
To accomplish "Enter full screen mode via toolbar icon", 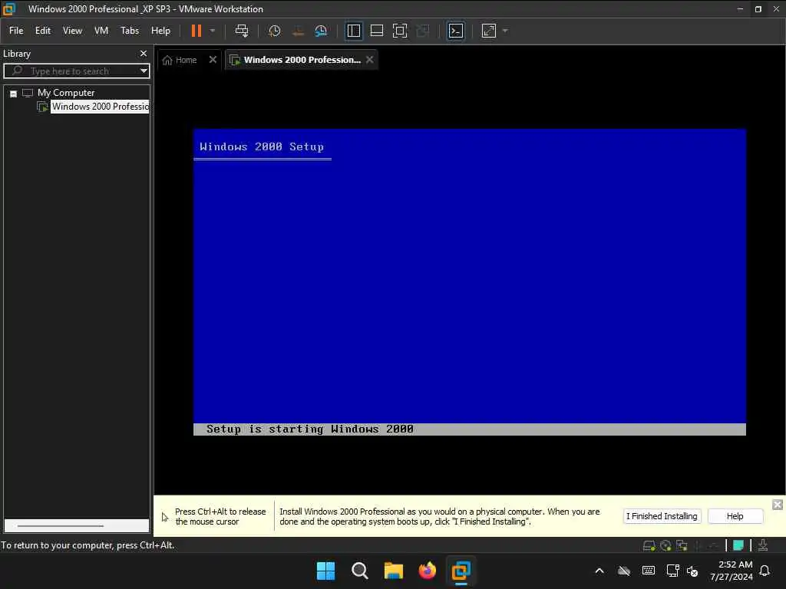I will pyautogui.click(x=399, y=31).
